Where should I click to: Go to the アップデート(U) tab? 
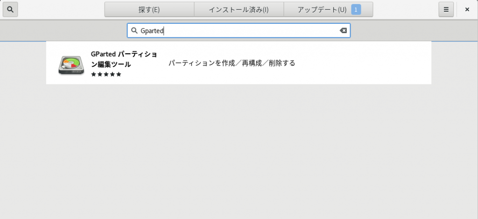coord(322,9)
